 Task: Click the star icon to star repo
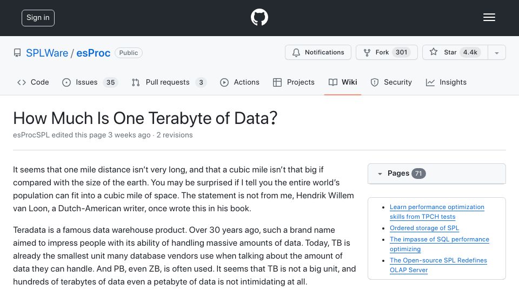click(433, 52)
